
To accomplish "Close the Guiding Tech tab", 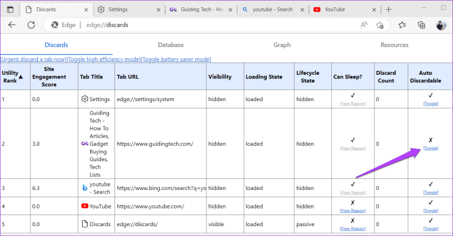I will pos(230,10).
